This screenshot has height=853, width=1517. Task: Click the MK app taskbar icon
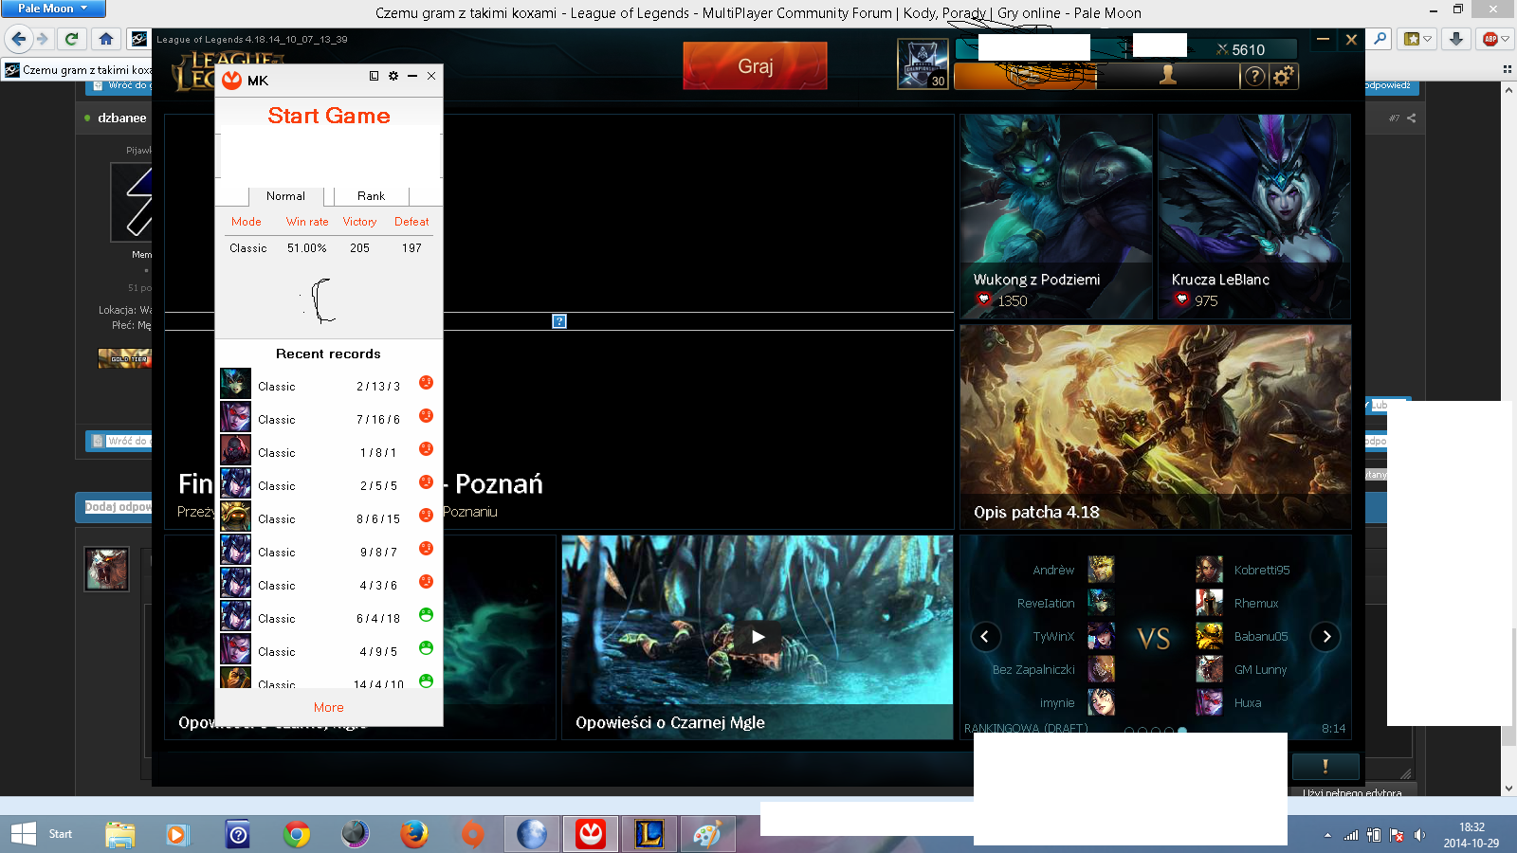pyautogui.click(x=591, y=834)
